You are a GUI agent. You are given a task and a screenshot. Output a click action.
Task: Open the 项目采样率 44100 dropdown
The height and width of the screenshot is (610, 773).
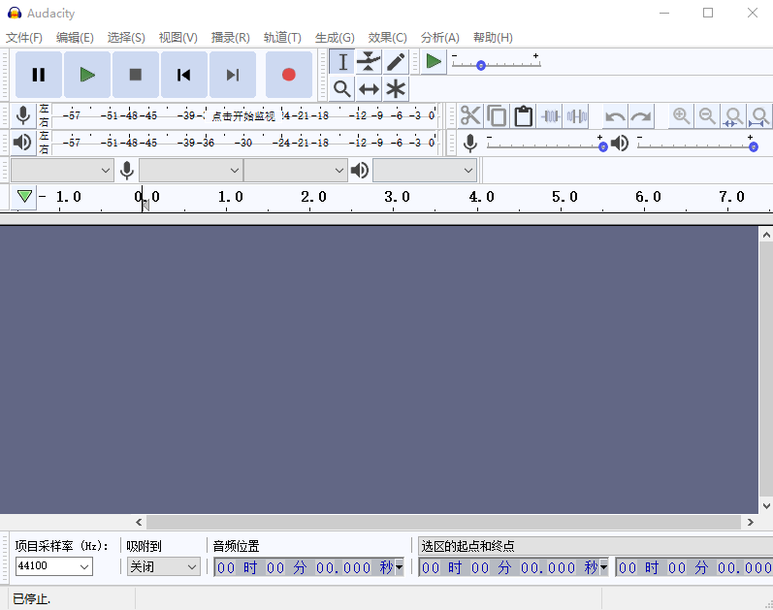[54, 566]
